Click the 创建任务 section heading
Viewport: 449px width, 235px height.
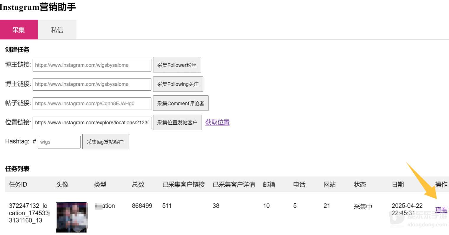[17, 50]
